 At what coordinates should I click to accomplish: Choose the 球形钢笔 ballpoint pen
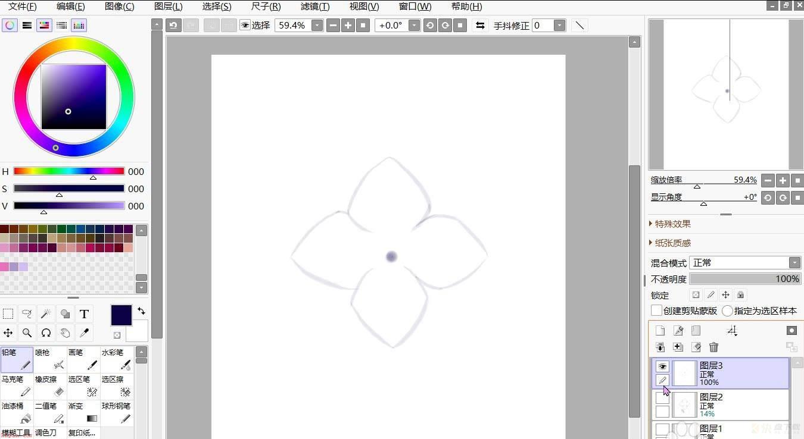[117, 413]
